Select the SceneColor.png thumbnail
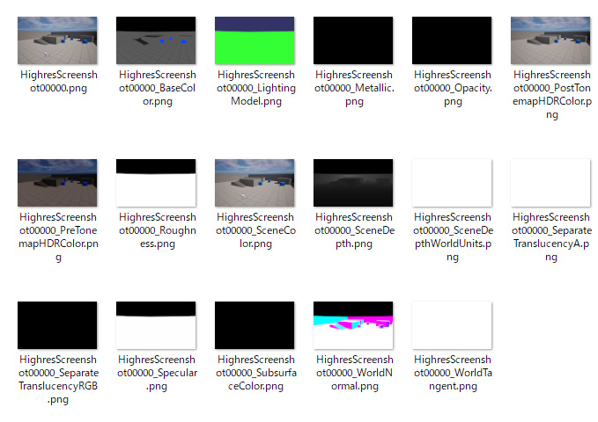The image size is (598, 422). 255,183
